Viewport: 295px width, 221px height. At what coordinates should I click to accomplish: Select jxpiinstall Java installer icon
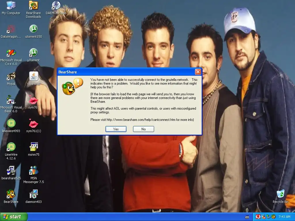[33, 79]
